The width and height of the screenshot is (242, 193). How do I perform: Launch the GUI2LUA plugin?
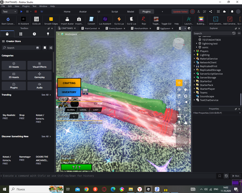(36, 21)
